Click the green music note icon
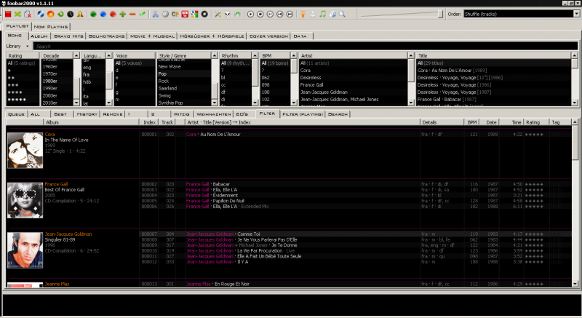The width and height of the screenshot is (582, 318). [322, 14]
